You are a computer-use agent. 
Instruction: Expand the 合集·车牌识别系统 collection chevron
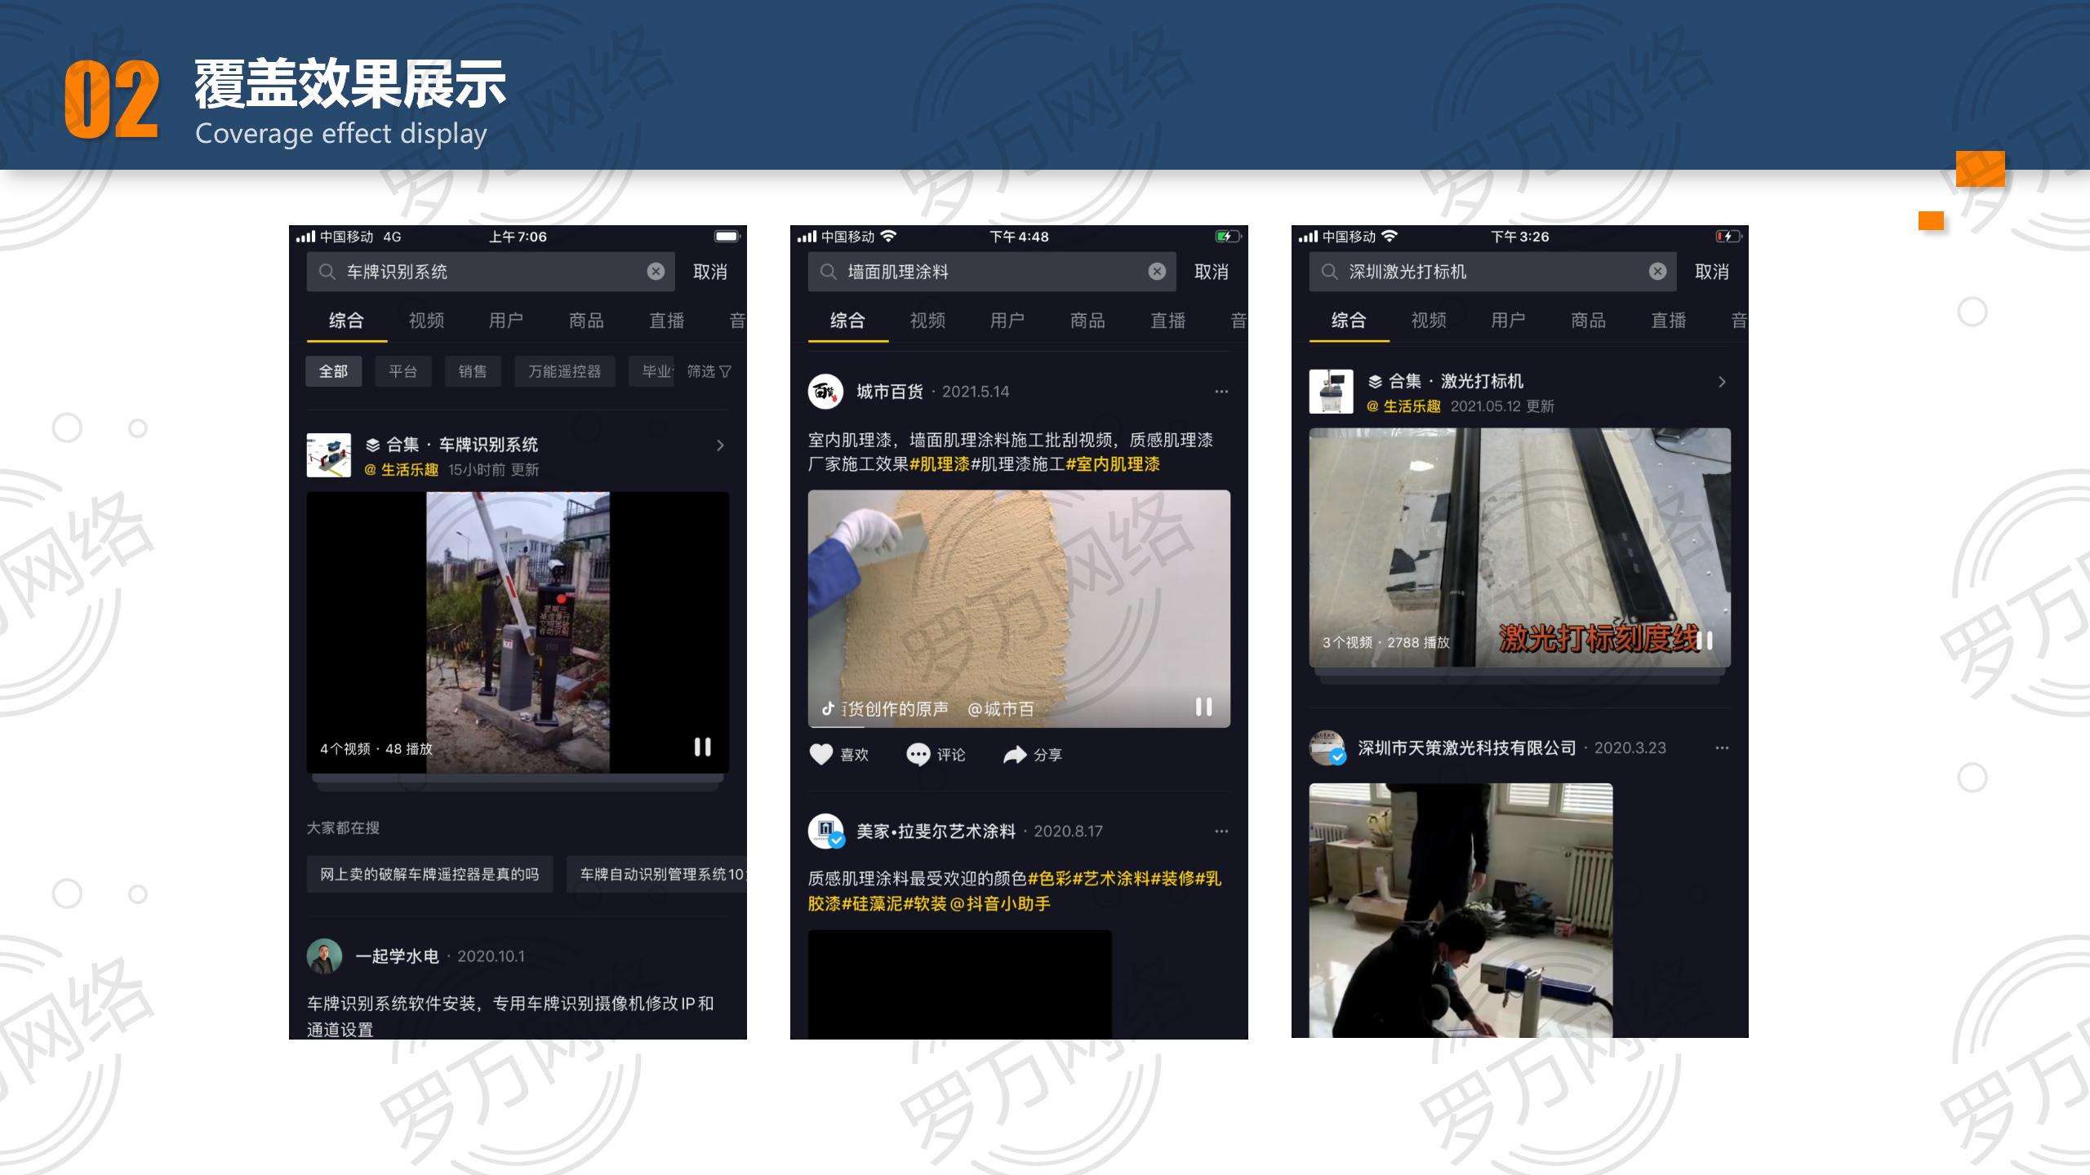point(719,446)
